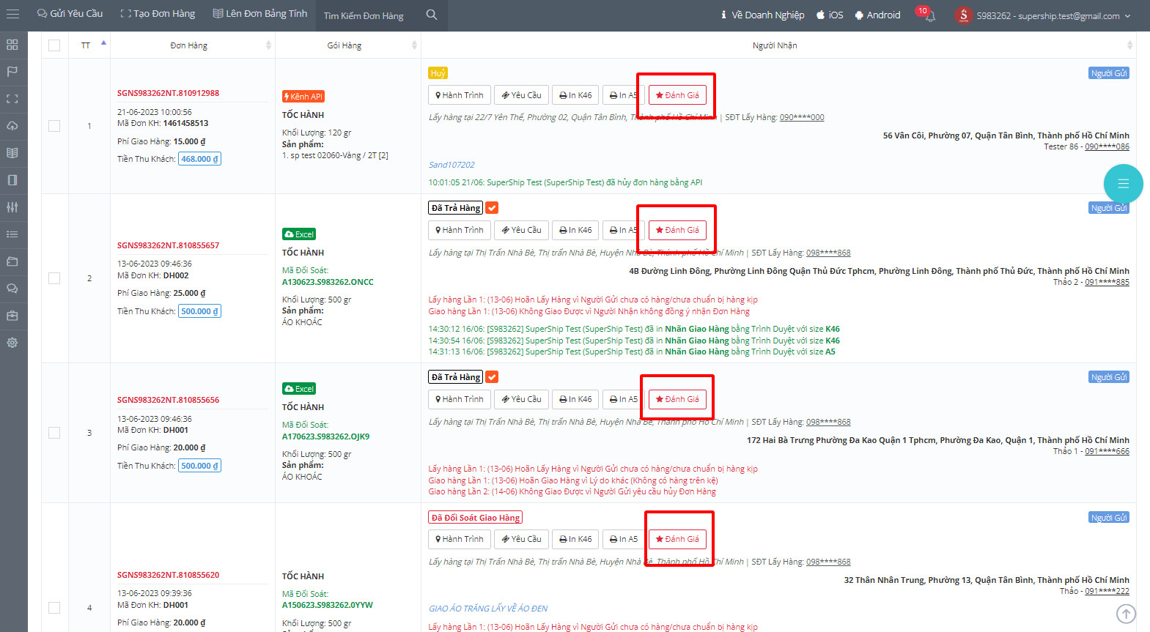1150x632 pixels.
Task: Open order link SGNS983262NT.810855620
Action: [x=168, y=575]
